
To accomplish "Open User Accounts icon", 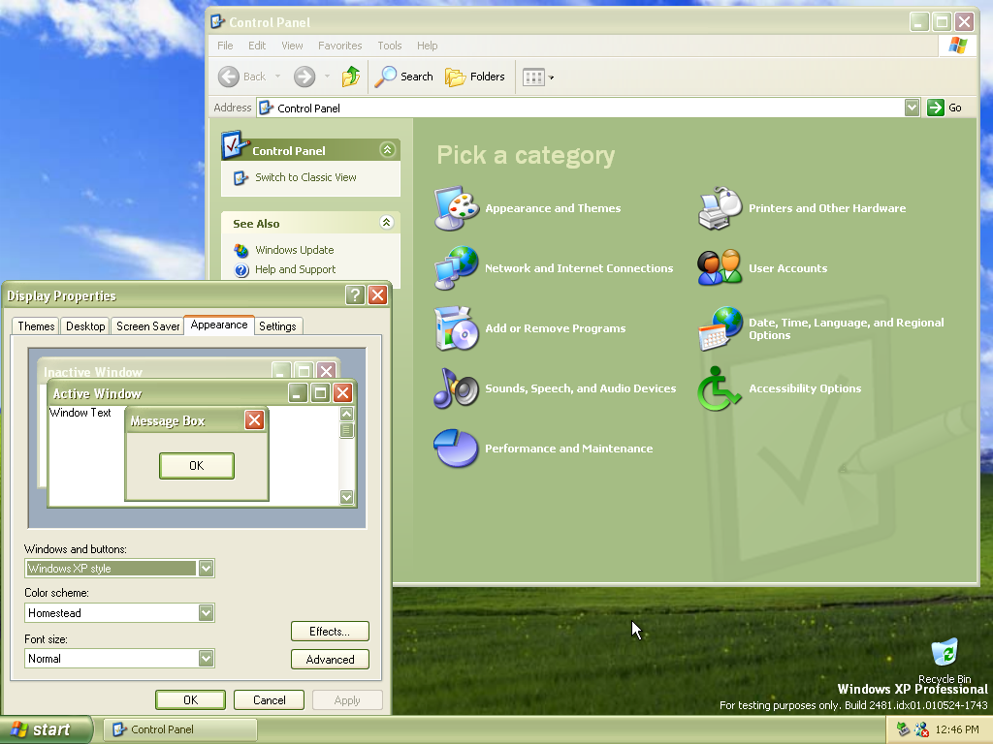I will pos(721,268).
